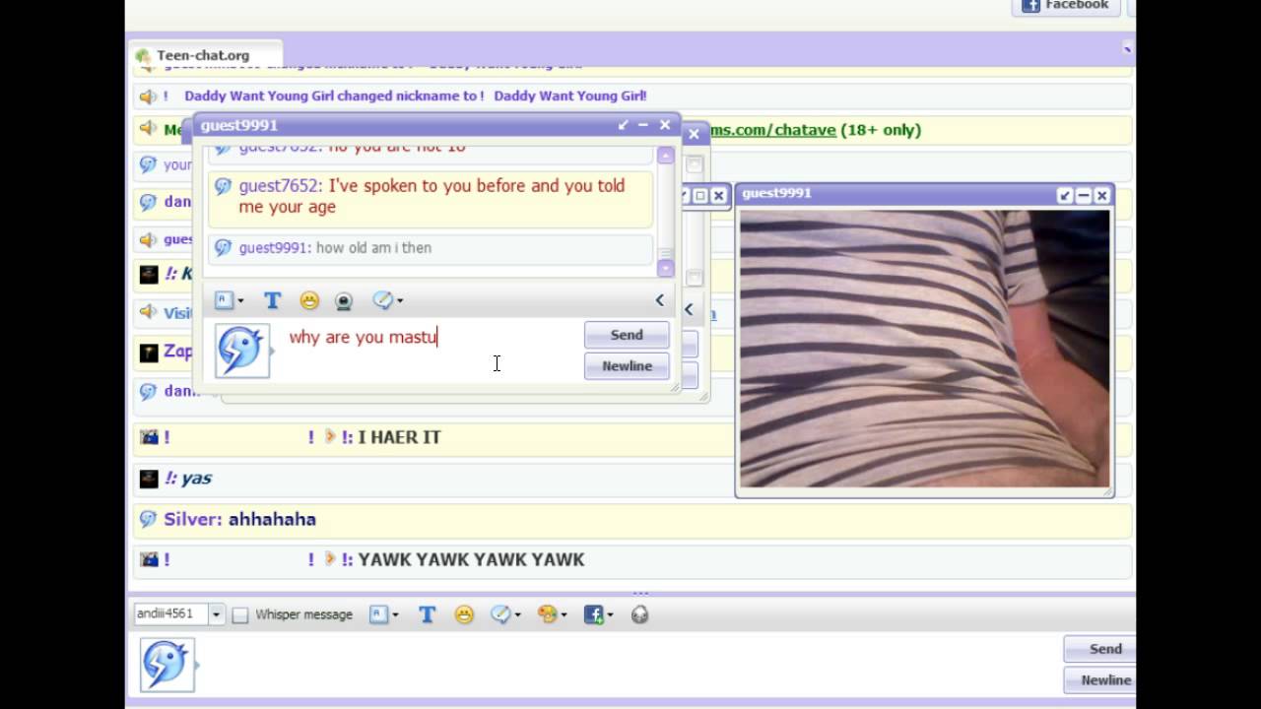
Task: Open the color palette picker in main toolbar
Action: tap(551, 614)
